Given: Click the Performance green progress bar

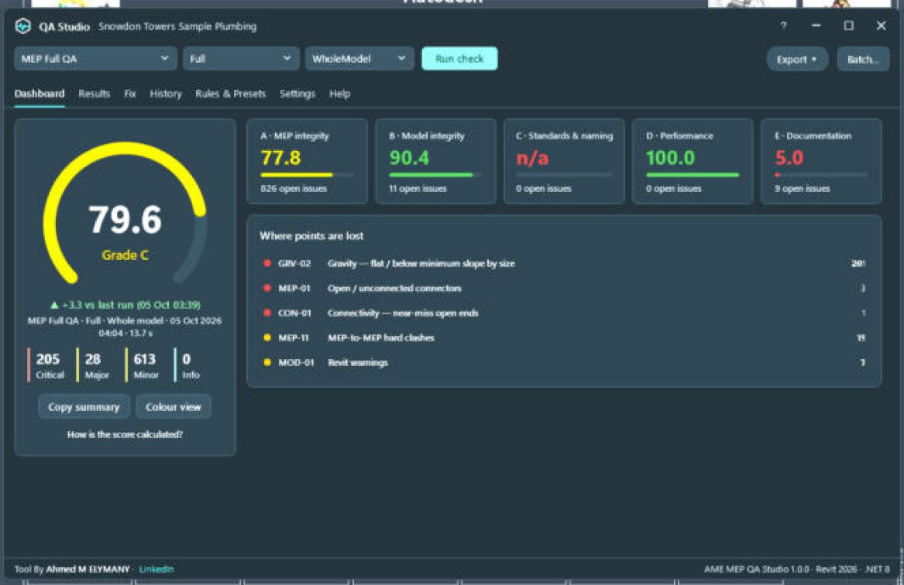Looking at the screenshot, I should pyautogui.click(x=693, y=174).
